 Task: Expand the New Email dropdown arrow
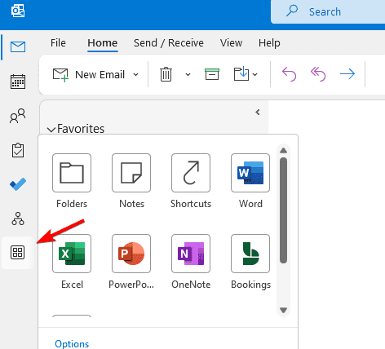[136, 74]
